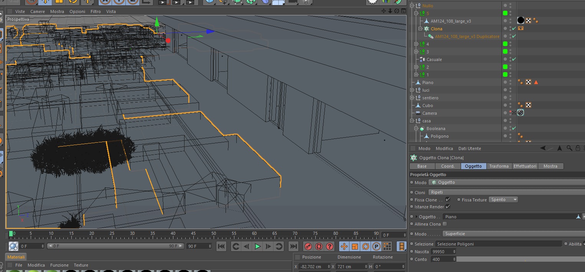Viewport: 585px width, 272px height.
Task: Click the magnifier icon left of frame field
Action: (x=13, y=246)
